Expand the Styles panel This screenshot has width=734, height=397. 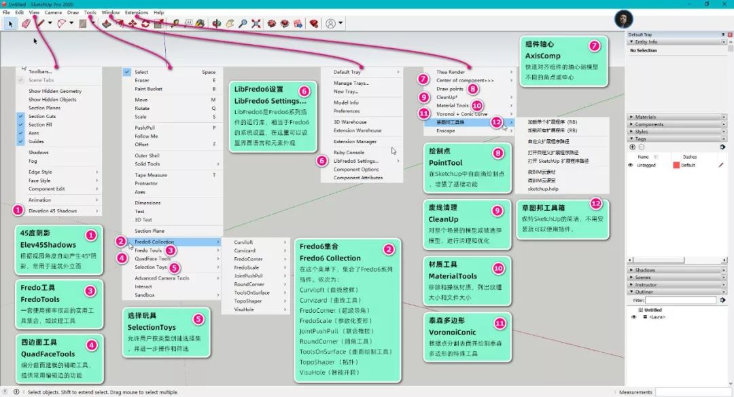click(631, 132)
